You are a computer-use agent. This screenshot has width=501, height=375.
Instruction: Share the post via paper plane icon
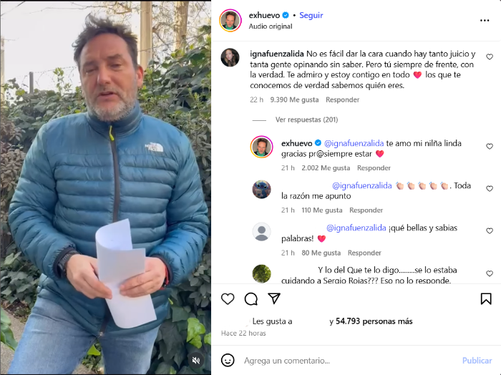[274, 298]
